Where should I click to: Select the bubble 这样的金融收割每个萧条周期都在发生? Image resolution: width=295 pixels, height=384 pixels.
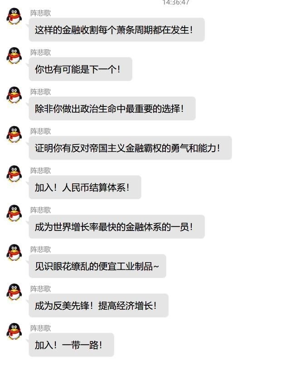coord(116,29)
